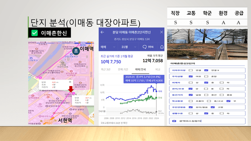Screen dimensions: 251x141
Task: Check 중 in the 관리/조경 row
Action: [x=206, y=89]
